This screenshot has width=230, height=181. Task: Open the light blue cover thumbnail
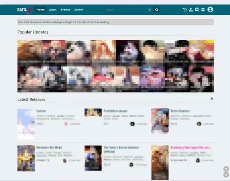pyautogui.click(x=26, y=124)
